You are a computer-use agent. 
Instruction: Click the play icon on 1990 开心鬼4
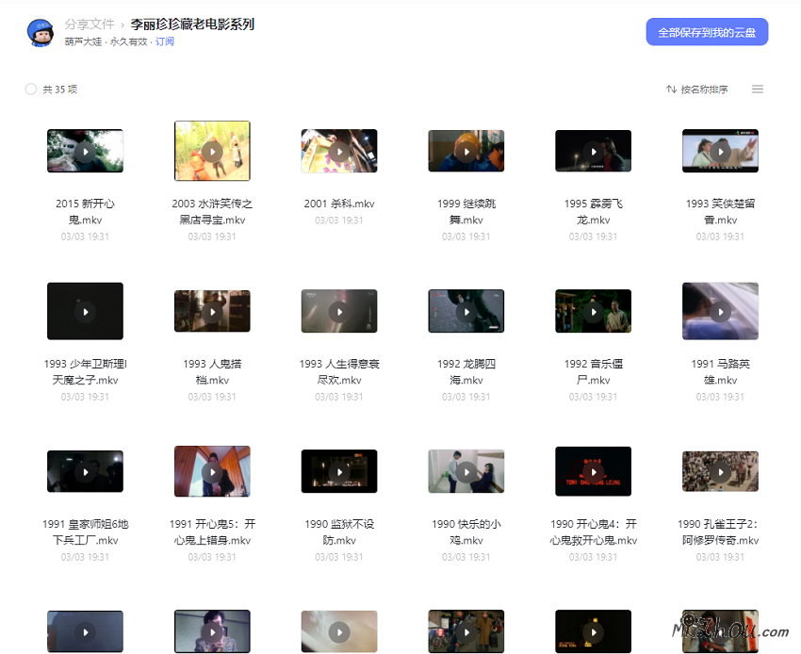(x=593, y=471)
